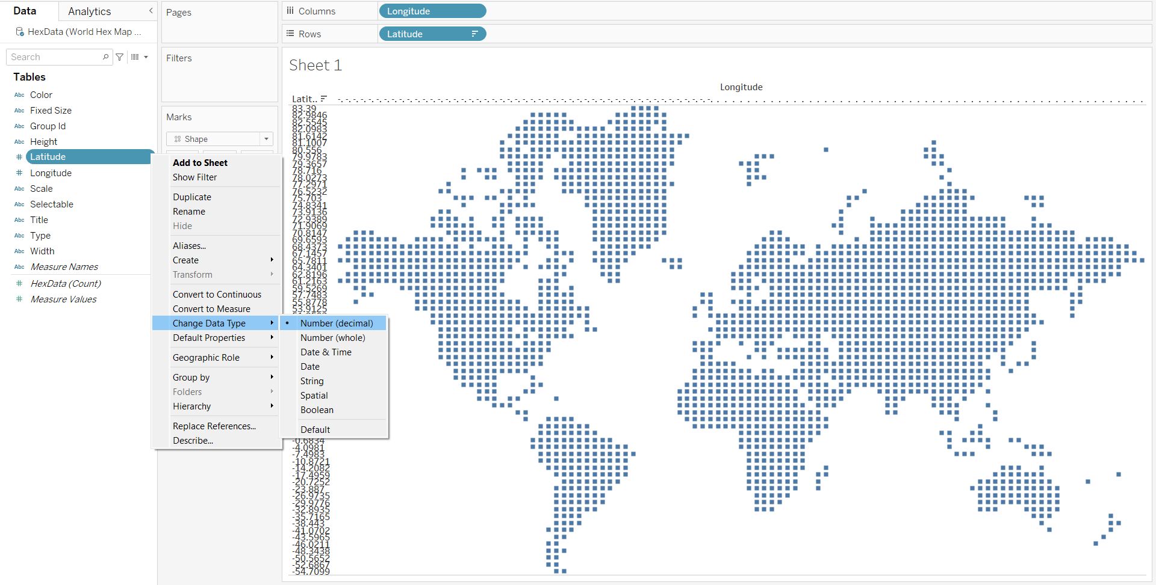
Task: Click the Columns shelf icon
Action: 290,11
